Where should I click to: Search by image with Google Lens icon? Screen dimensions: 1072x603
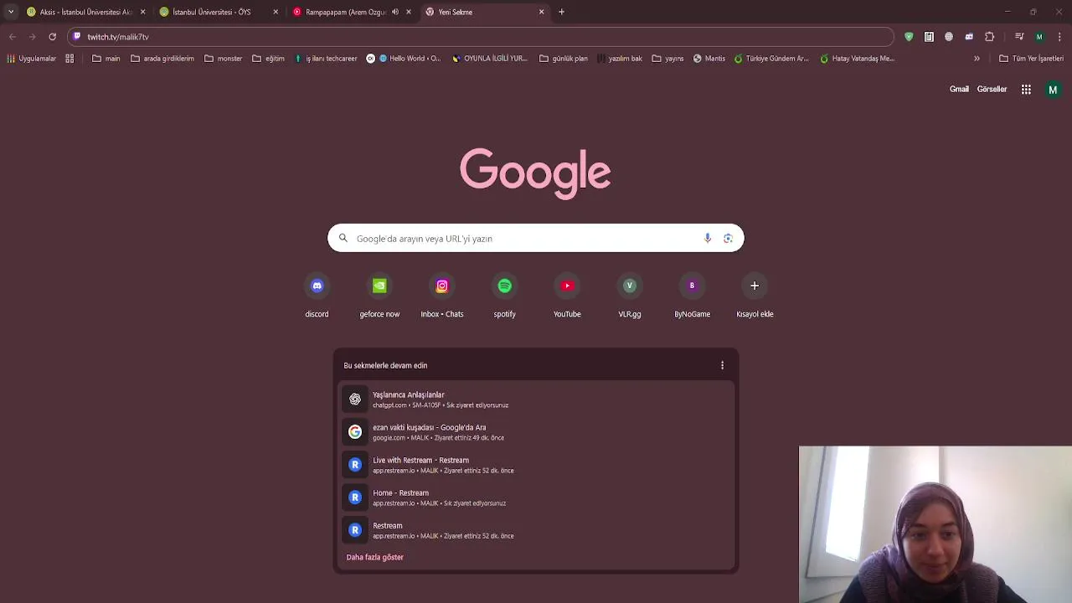point(728,239)
